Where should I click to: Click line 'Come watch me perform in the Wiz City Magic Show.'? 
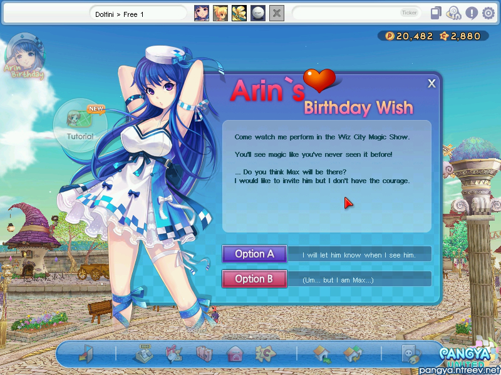(x=322, y=137)
